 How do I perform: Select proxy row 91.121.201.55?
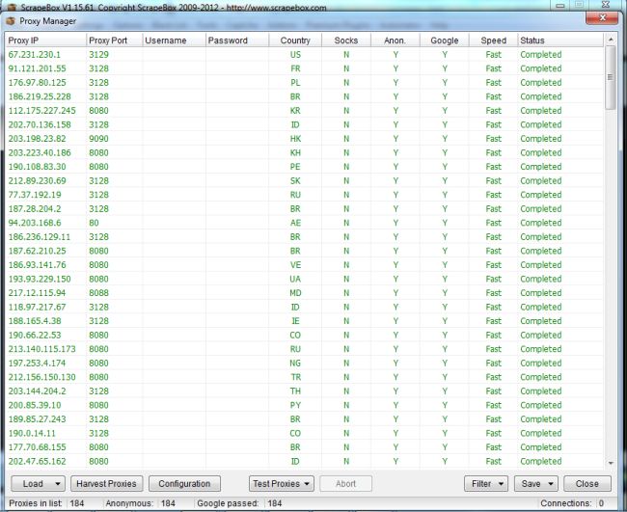click(x=304, y=68)
